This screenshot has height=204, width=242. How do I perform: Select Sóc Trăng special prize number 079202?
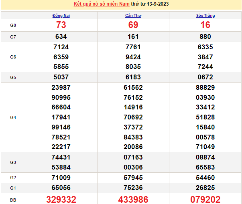205,199
